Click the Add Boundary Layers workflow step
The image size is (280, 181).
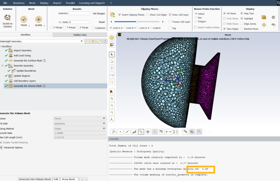pos(25,81)
